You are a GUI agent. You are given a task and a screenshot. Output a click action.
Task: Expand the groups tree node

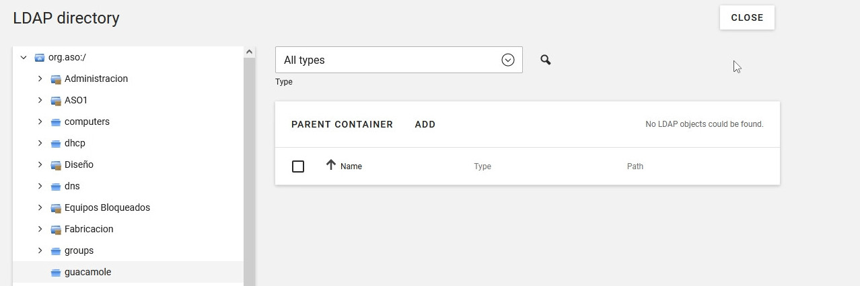click(x=40, y=250)
